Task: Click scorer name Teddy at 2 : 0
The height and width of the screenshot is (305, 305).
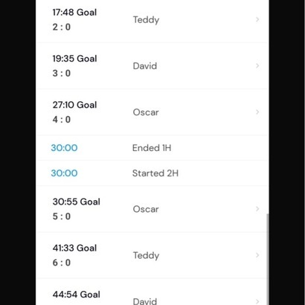Action: [x=146, y=20]
